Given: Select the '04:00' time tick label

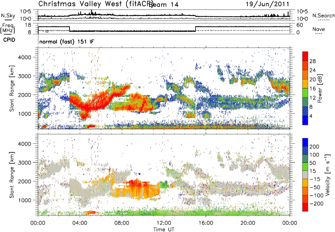Looking at the screenshot, I should (80, 223).
